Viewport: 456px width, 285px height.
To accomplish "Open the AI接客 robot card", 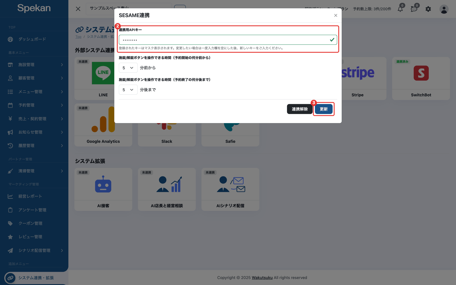I will coord(103,190).
